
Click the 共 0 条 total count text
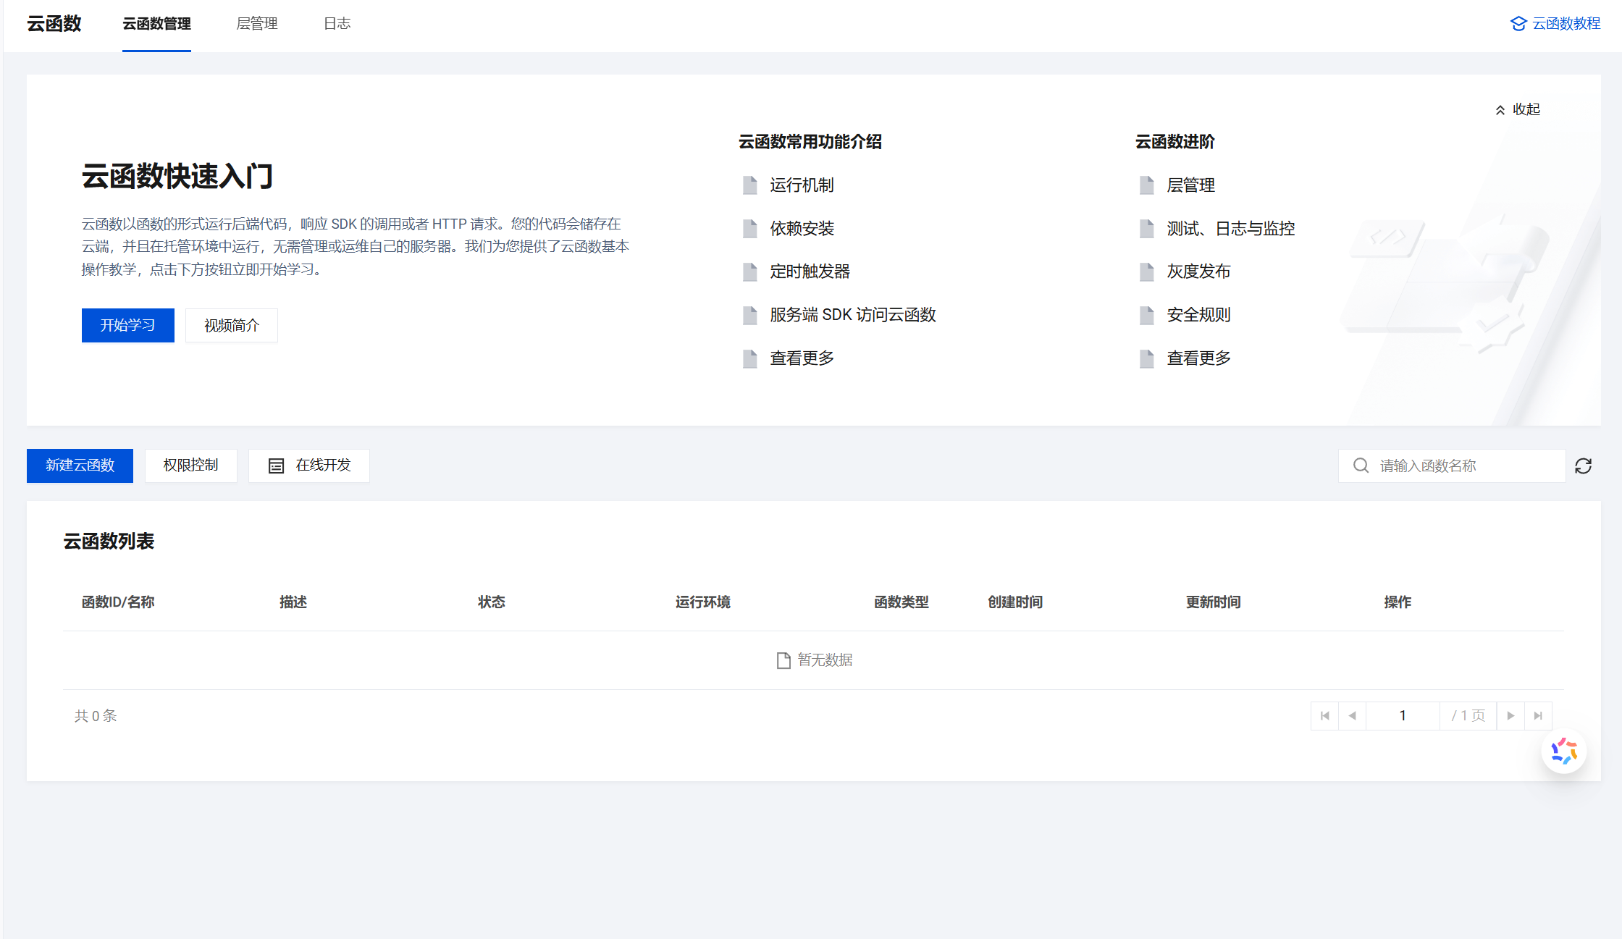(x=96, y=716)
